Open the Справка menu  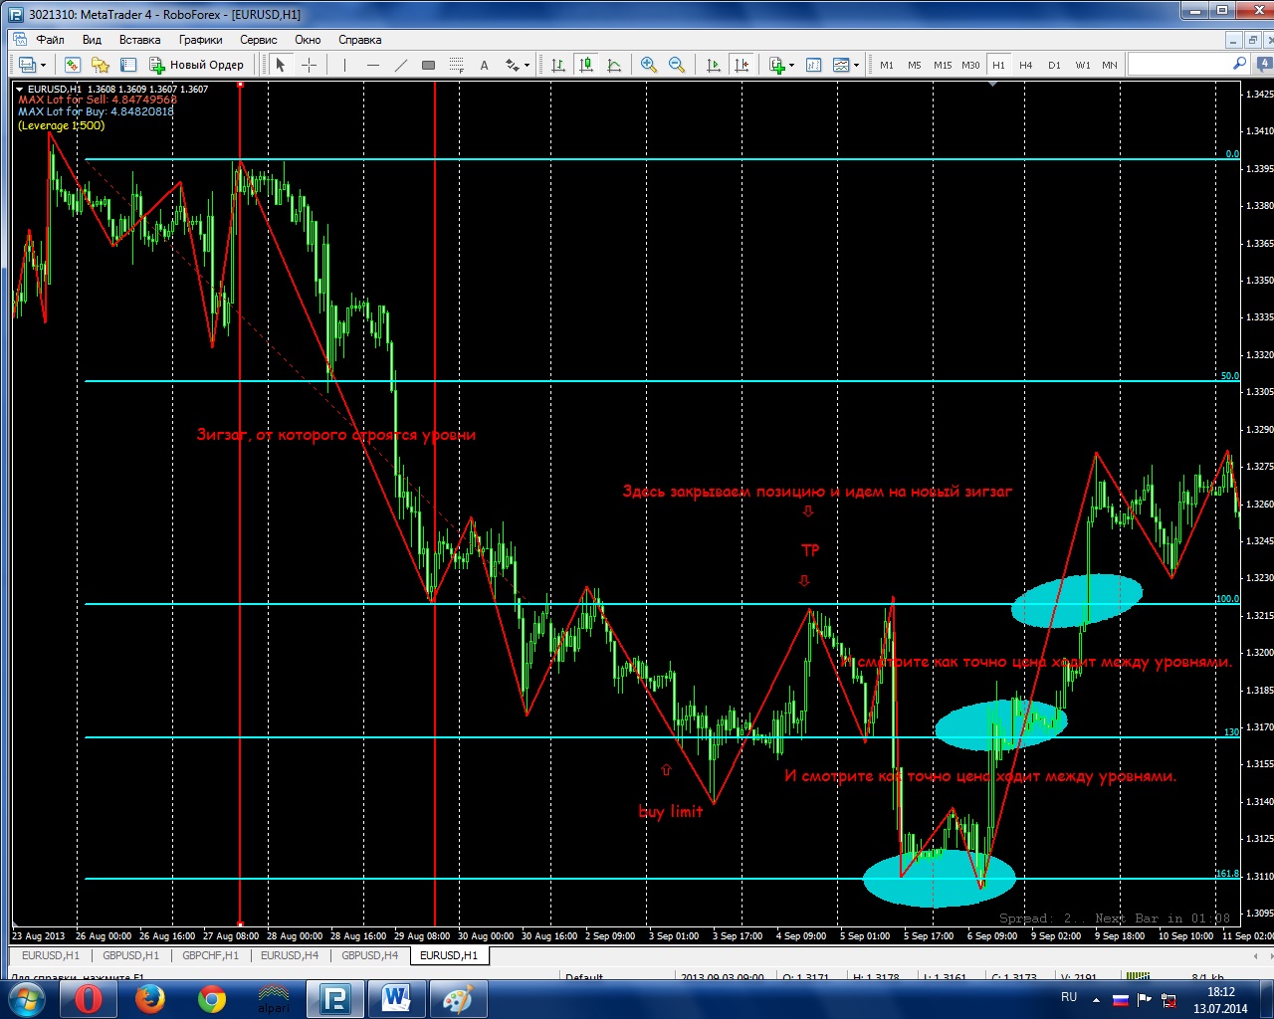tap(360, 40)
